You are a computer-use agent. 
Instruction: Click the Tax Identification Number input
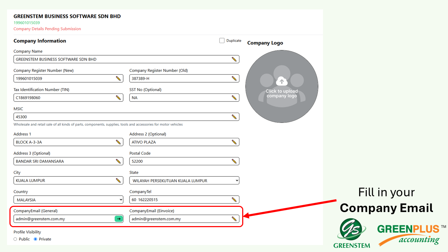point(69,98)
